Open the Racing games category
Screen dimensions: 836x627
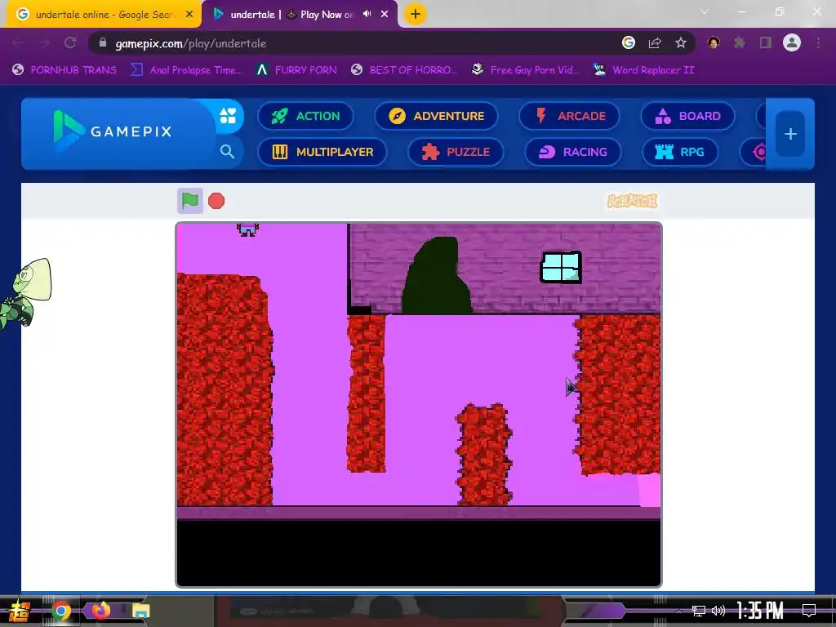click(573, 152)
